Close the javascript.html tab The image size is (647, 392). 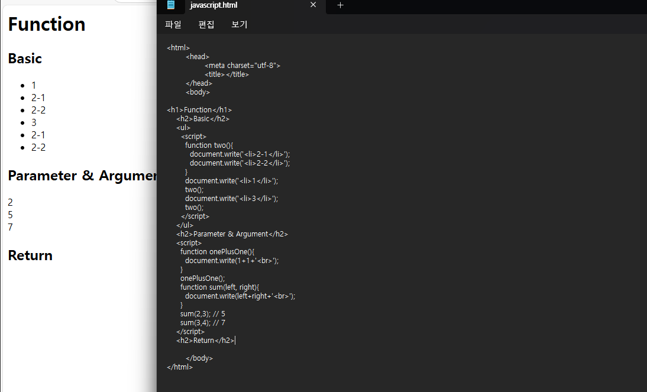click(313, 5)
